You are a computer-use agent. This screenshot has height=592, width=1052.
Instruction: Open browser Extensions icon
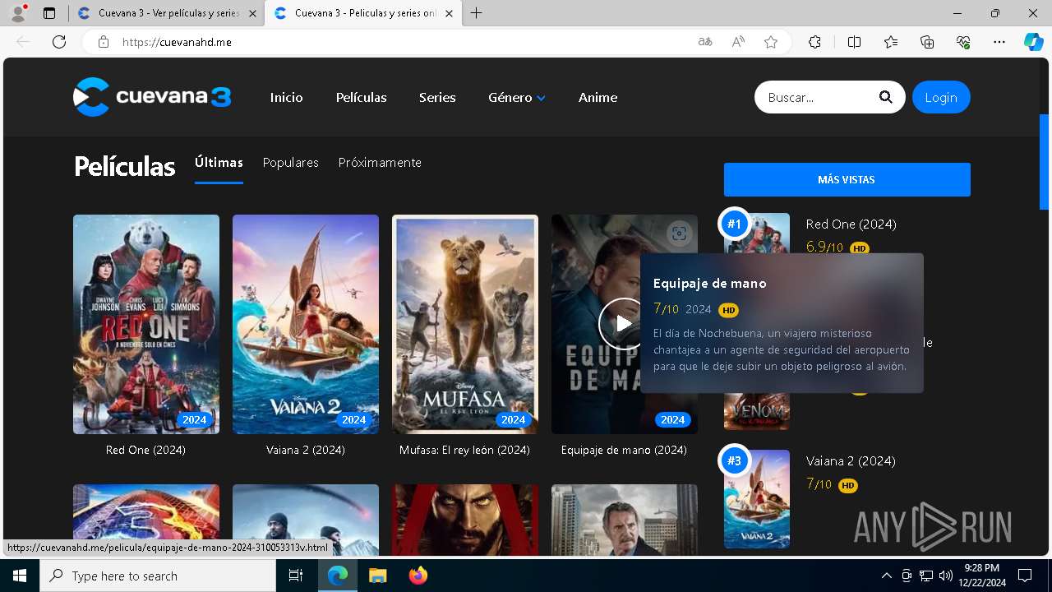click(x=814, y=42)
